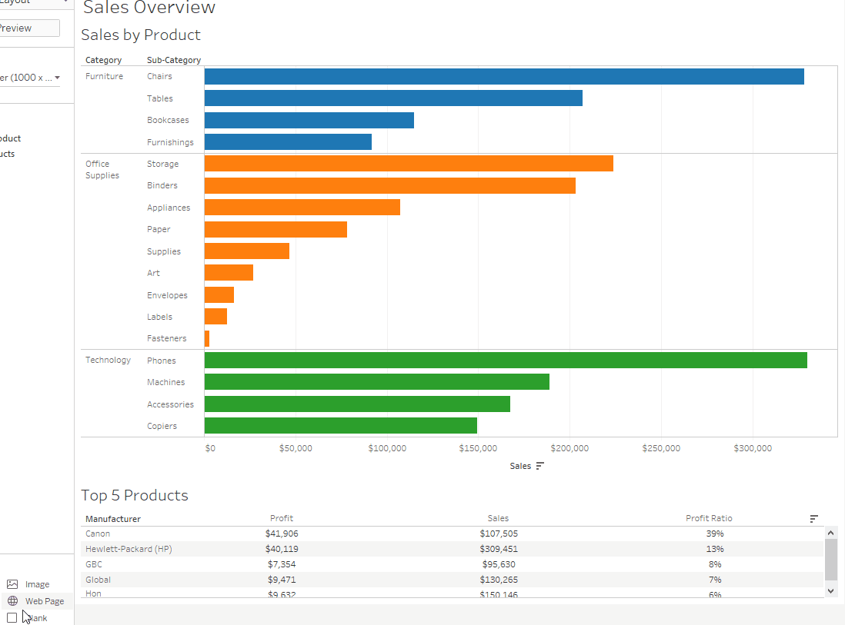Click the sort icon in the Profit Ratio header
The width and height of the screenshot is (845, 625).
[x=813, y=518]
